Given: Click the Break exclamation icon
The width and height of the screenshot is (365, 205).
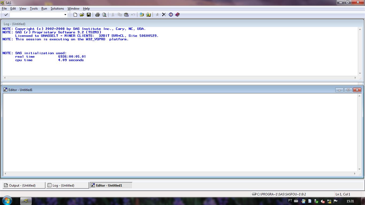Looking at the screenshot, I should click(171, 15).
